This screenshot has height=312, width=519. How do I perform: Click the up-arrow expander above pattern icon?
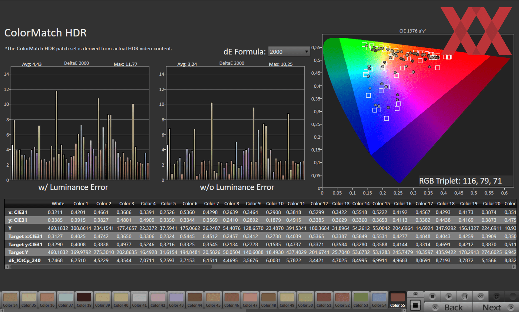click(415, 294)
